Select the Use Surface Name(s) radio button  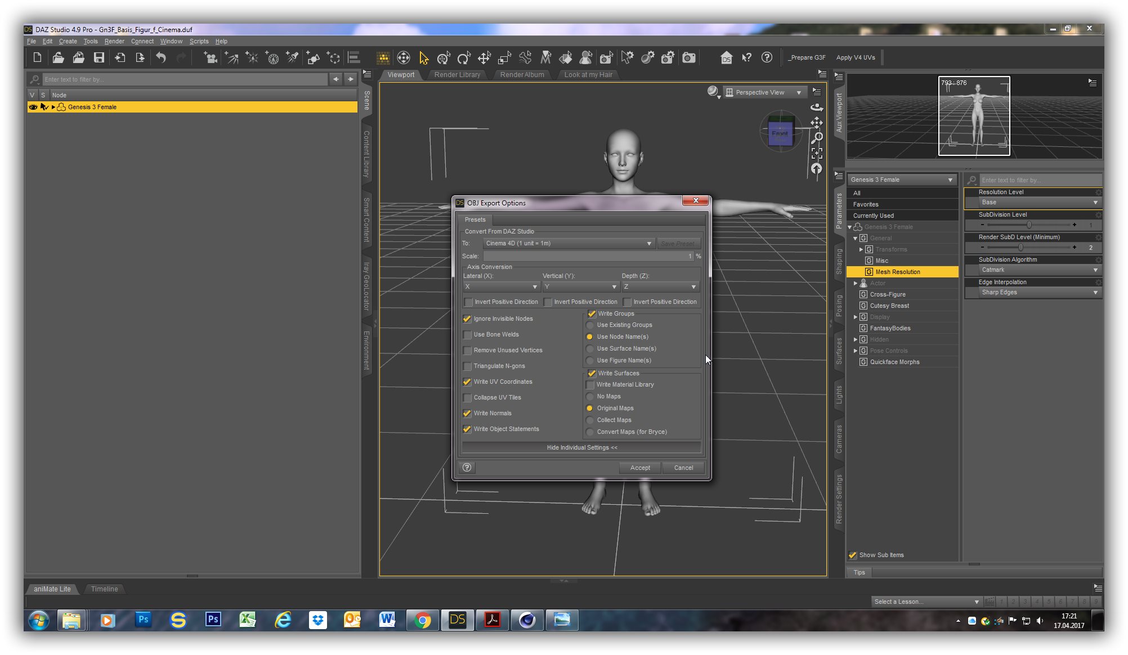pos(590,349)
